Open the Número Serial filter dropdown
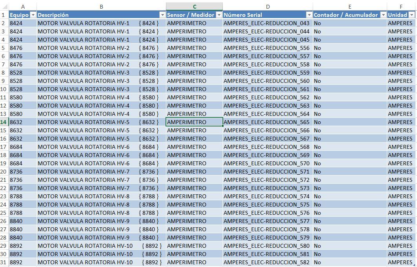 click(309, 15)
